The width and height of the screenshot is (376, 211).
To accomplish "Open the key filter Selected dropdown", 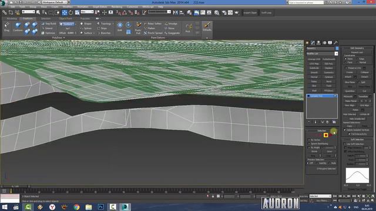I will point(320,196).
